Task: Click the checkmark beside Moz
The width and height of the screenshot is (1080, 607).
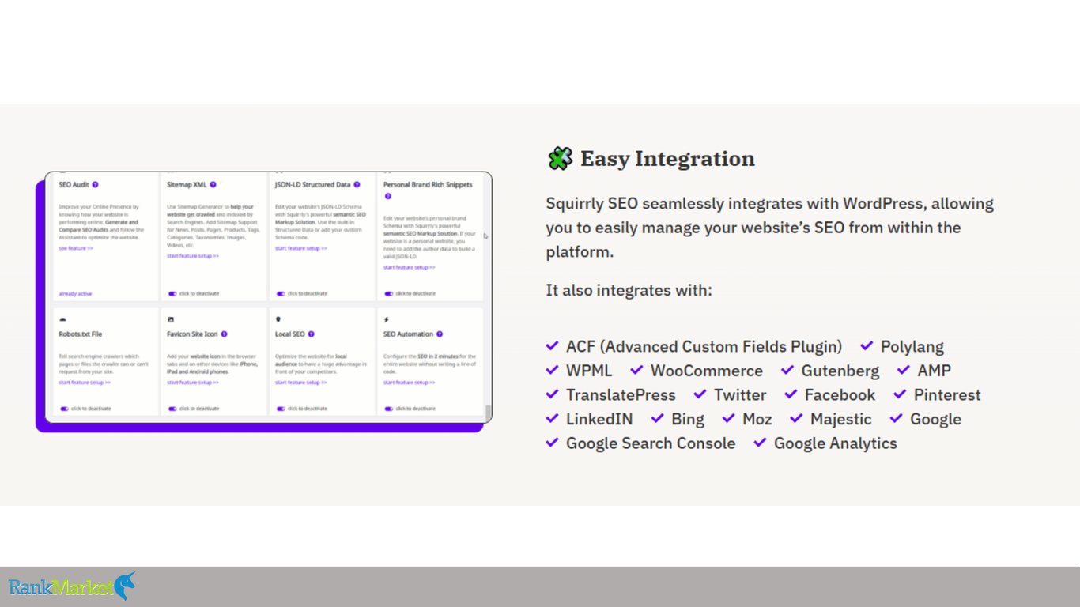Action: click(729, 419)
